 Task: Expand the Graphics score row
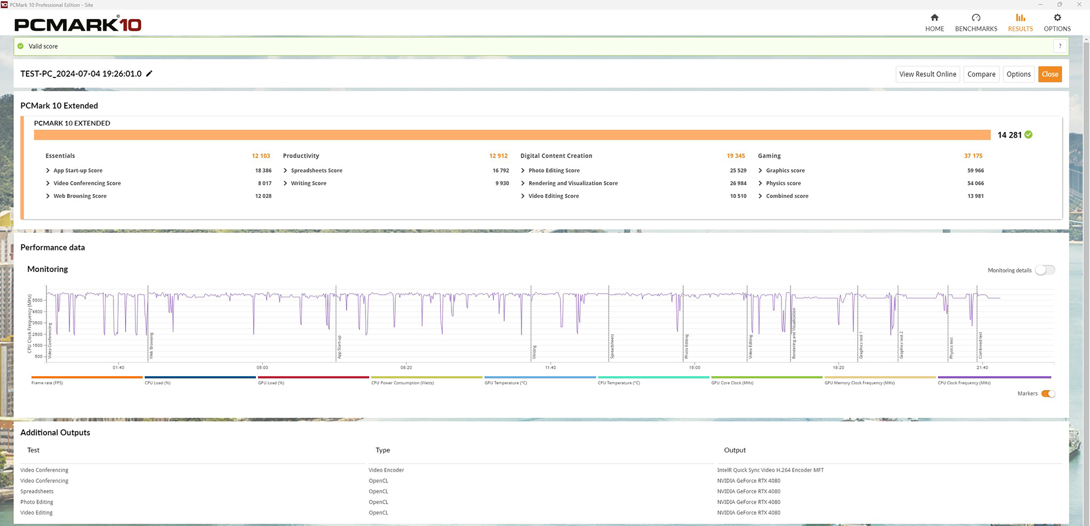click(760, 170)
